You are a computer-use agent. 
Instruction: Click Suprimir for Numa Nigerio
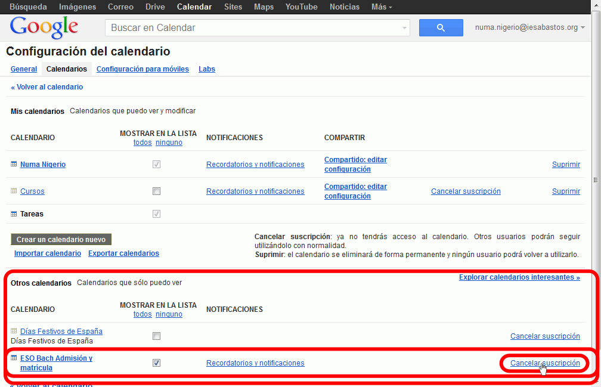566,165
